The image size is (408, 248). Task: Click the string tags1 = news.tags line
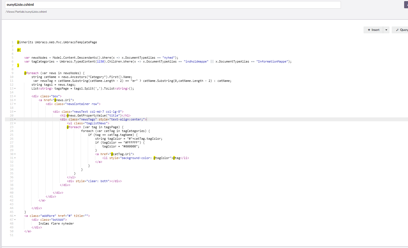pyautogui.click(x=53, y=85)
